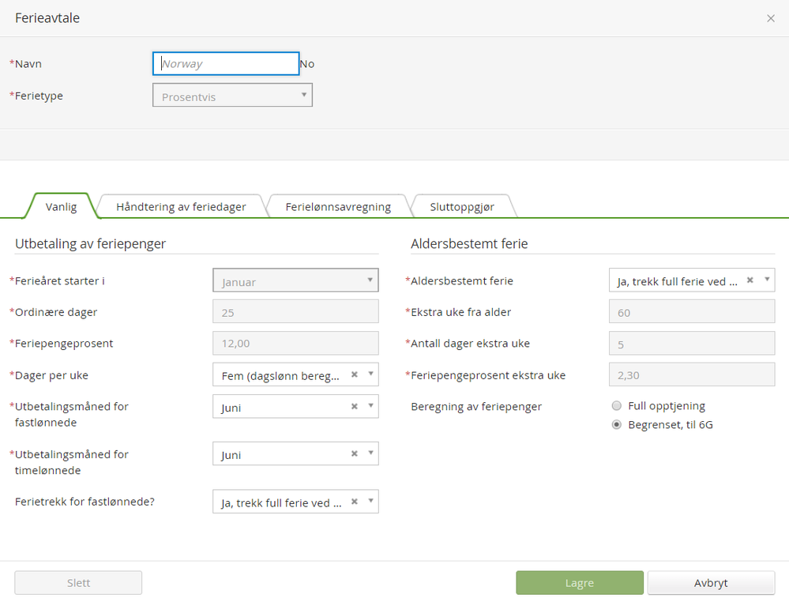The image size is (789, 602).
Task: Switch to Håndtering av feriedager tab
Action: point(181,207)
